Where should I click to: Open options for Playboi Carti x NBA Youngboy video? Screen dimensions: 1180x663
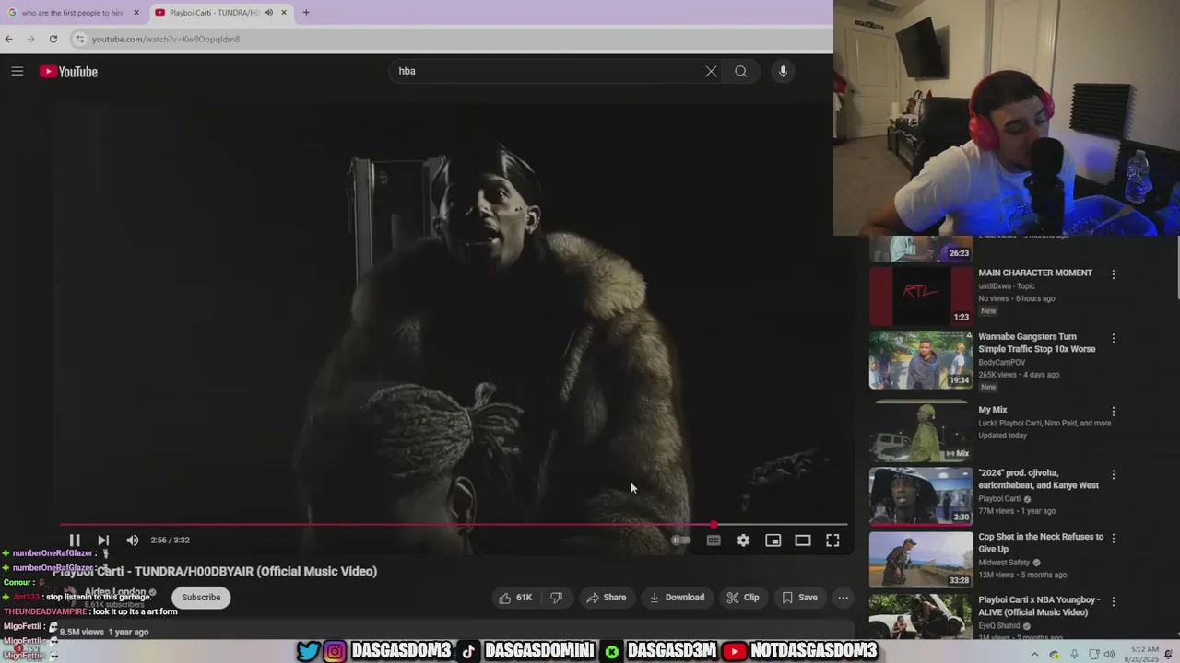point(1114,602)
